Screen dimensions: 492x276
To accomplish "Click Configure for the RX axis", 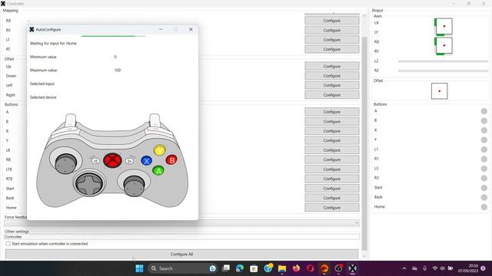I will (x=332, y=21).
